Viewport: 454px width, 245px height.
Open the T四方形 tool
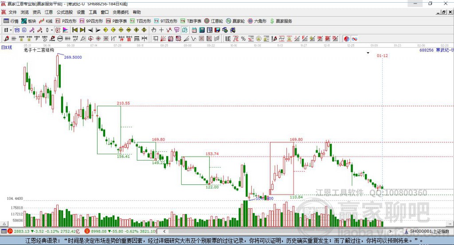tap(141, 21)
